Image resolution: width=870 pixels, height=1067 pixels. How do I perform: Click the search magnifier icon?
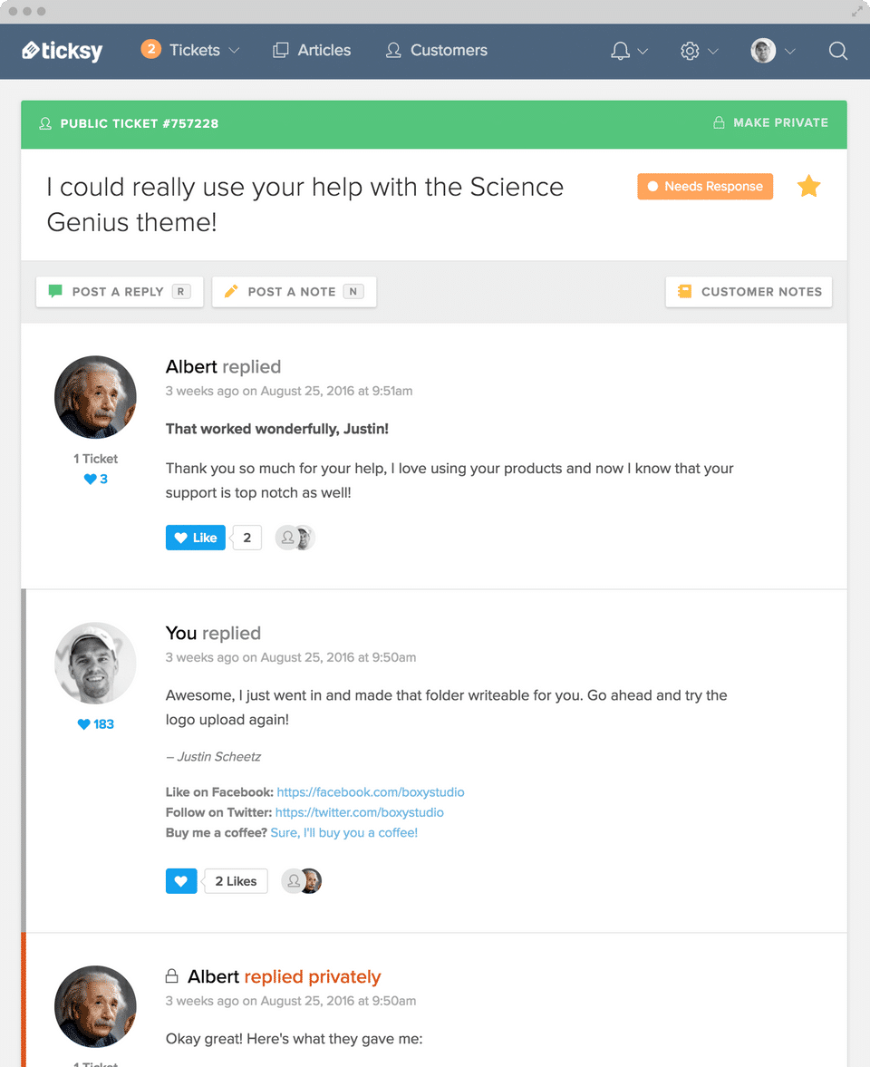point(838,51)
